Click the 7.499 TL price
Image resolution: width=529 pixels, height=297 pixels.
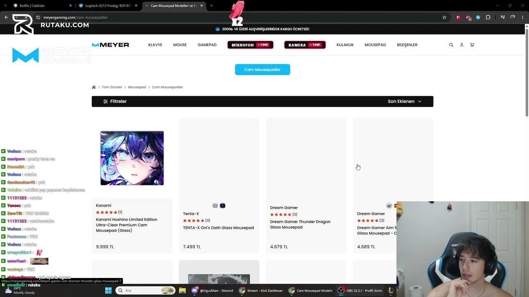pyautogui.click(x=192, y=247)
